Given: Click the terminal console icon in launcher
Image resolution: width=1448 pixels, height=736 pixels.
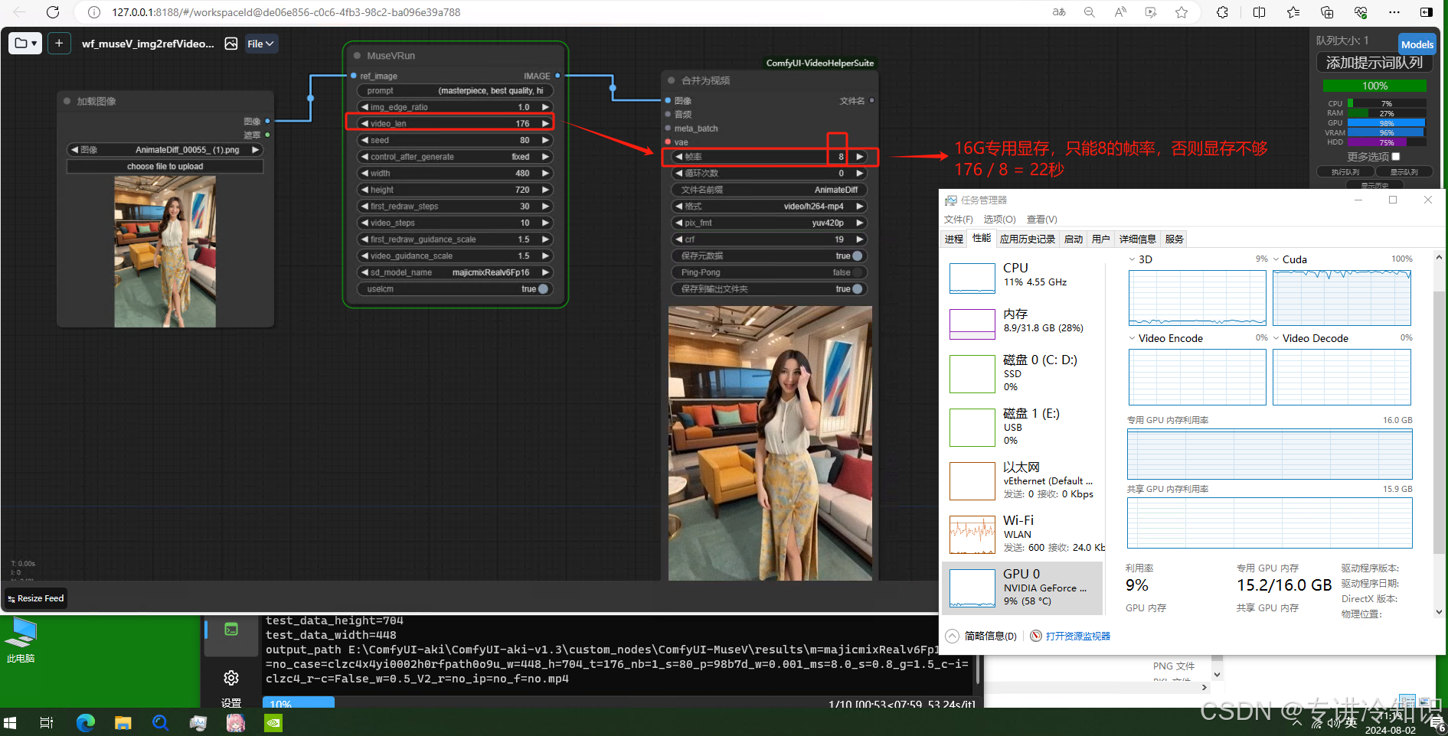Looking at the screenshot, I should coord(231,630).
